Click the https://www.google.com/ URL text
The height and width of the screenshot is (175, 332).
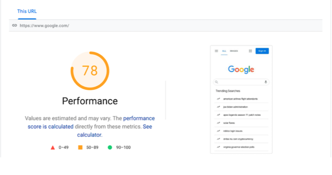(x=44, y=25)
